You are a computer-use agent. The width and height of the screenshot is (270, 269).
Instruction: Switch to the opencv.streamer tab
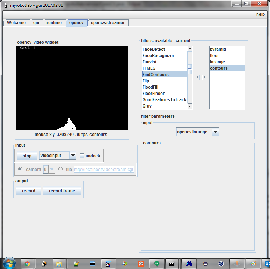[x=108, y=23]
